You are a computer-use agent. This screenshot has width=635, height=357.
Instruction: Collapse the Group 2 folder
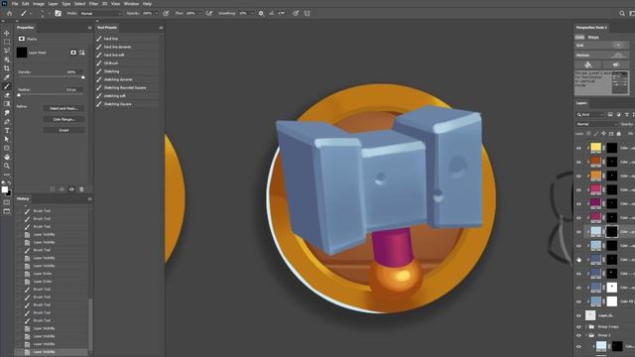pos(586,335)
